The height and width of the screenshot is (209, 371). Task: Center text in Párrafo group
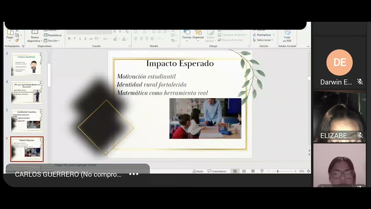(x=141, y=39)
